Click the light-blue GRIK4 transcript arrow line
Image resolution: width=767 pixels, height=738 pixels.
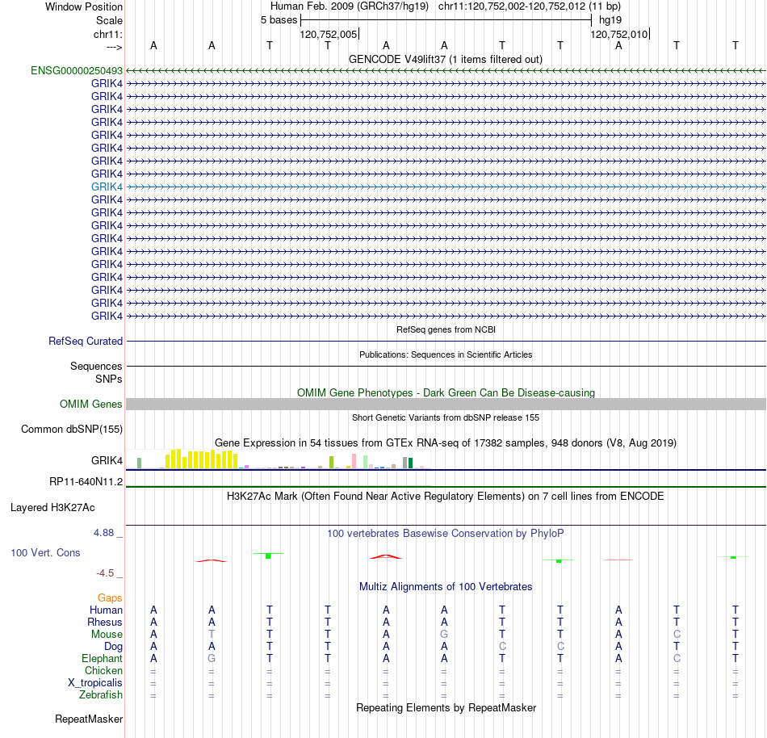(446, 187)
